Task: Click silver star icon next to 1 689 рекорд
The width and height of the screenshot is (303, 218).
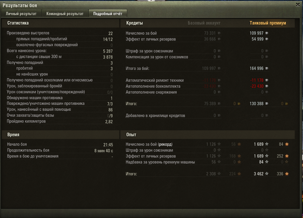Action: tap(267, 144)
